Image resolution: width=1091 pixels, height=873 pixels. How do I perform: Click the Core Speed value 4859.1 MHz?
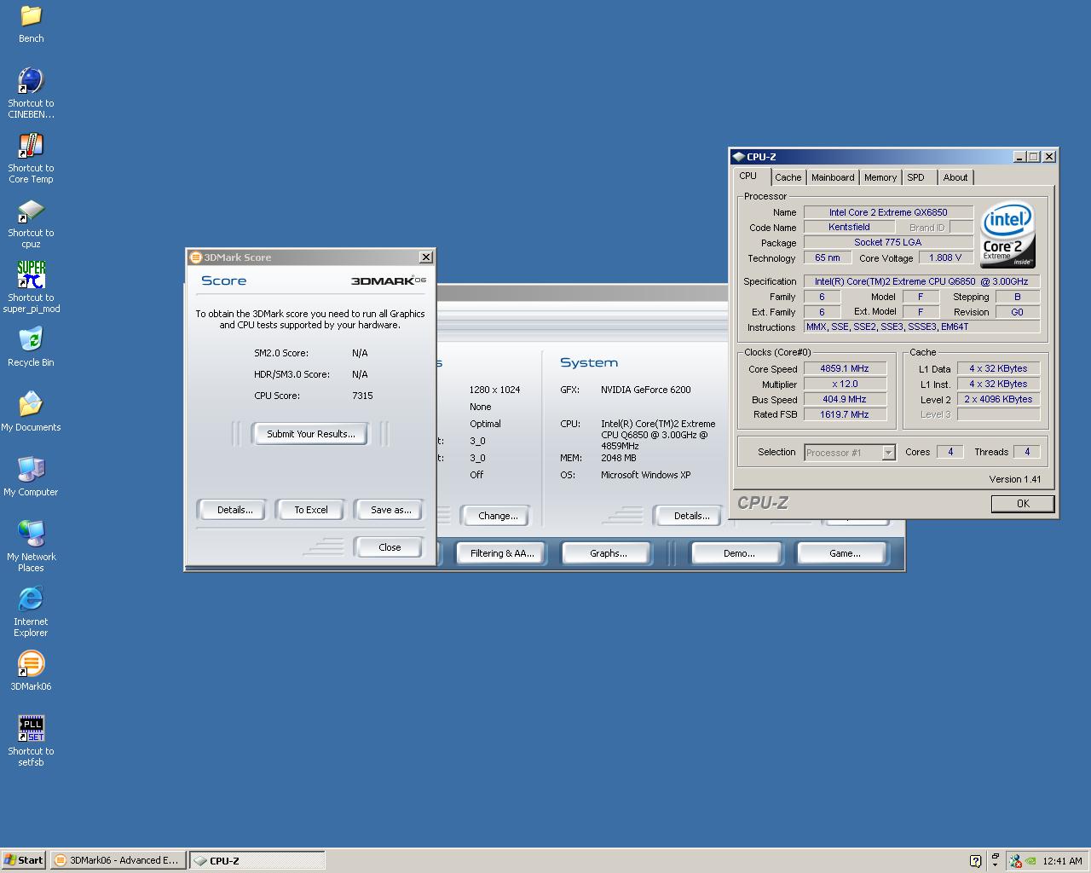coord(845,368)
